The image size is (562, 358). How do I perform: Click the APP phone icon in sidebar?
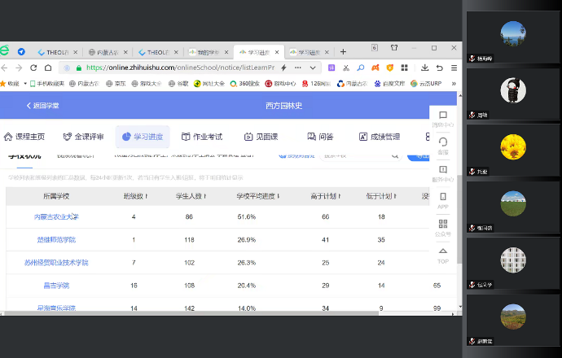[442, 196]
